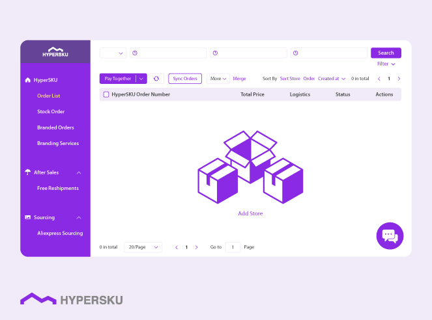Click page 1 in top pagination

click(x=389, y=79)
